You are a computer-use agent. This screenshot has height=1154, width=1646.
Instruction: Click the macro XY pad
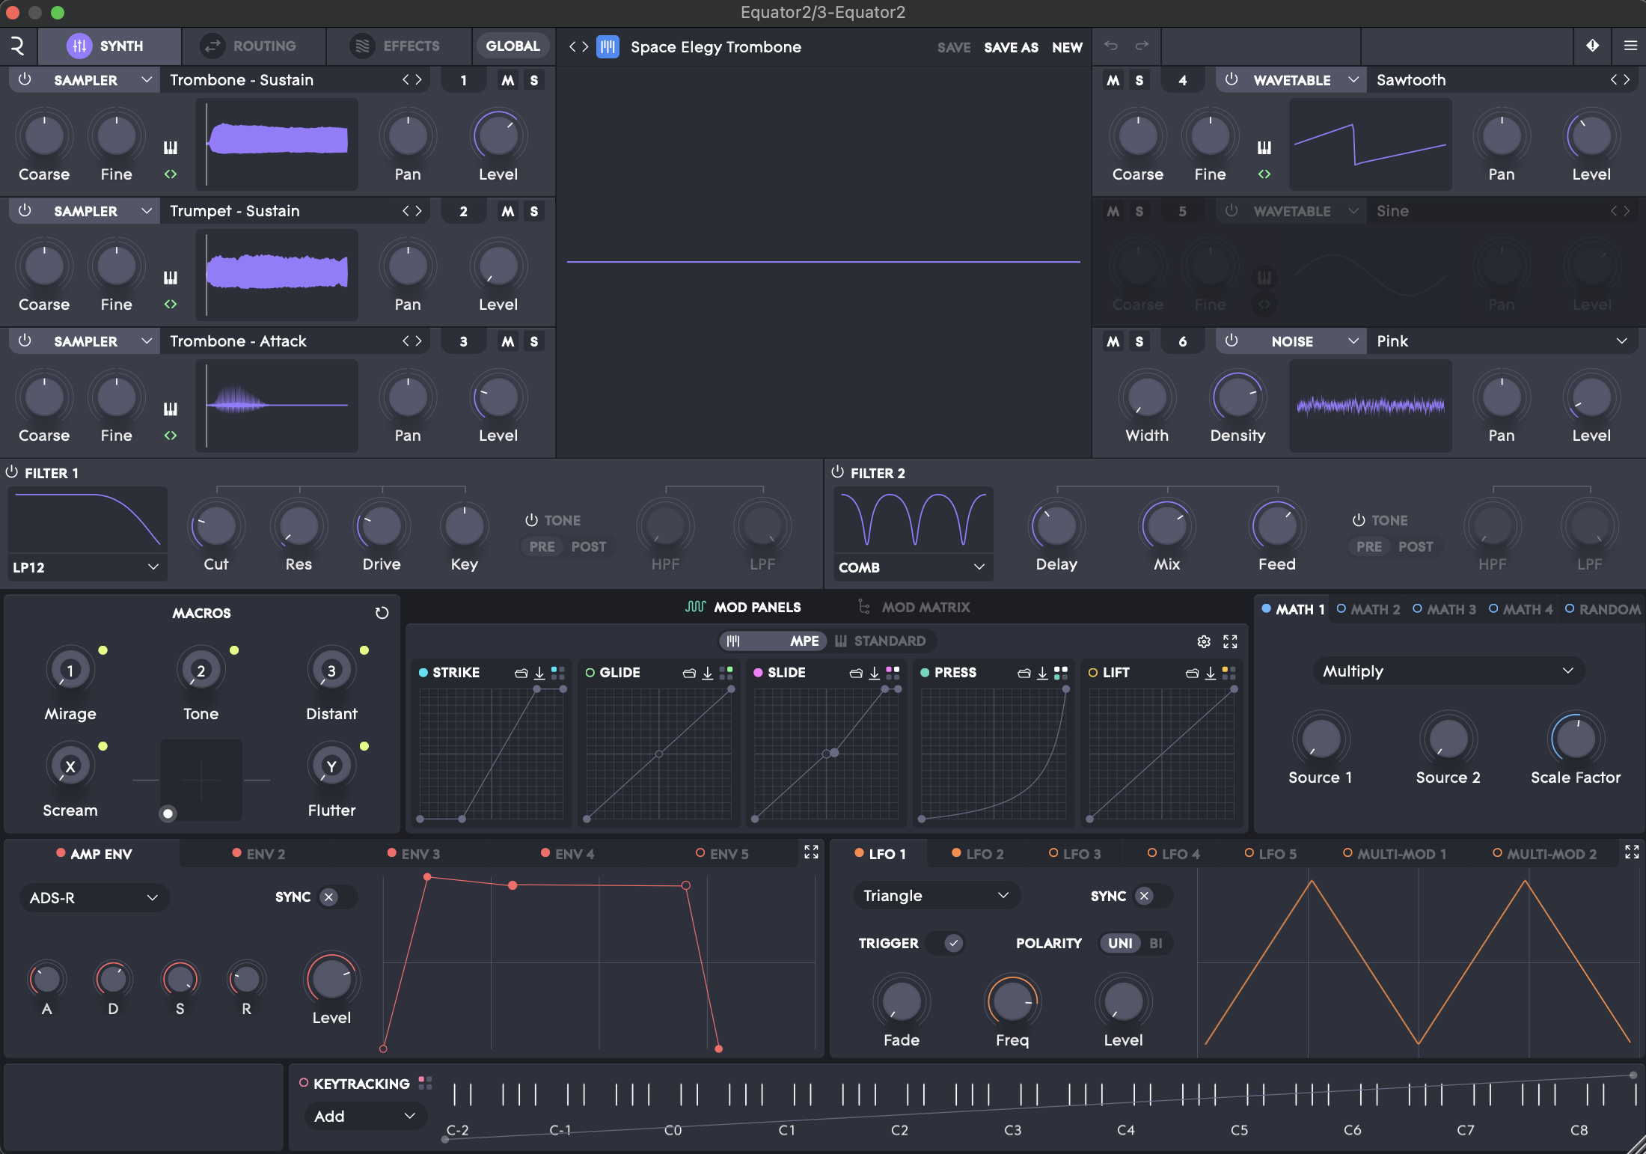coord(201,780)
